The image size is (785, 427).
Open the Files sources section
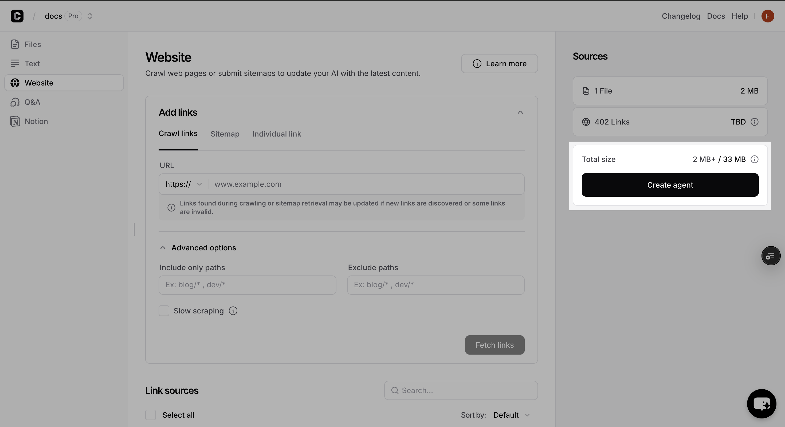coord(32,44)
